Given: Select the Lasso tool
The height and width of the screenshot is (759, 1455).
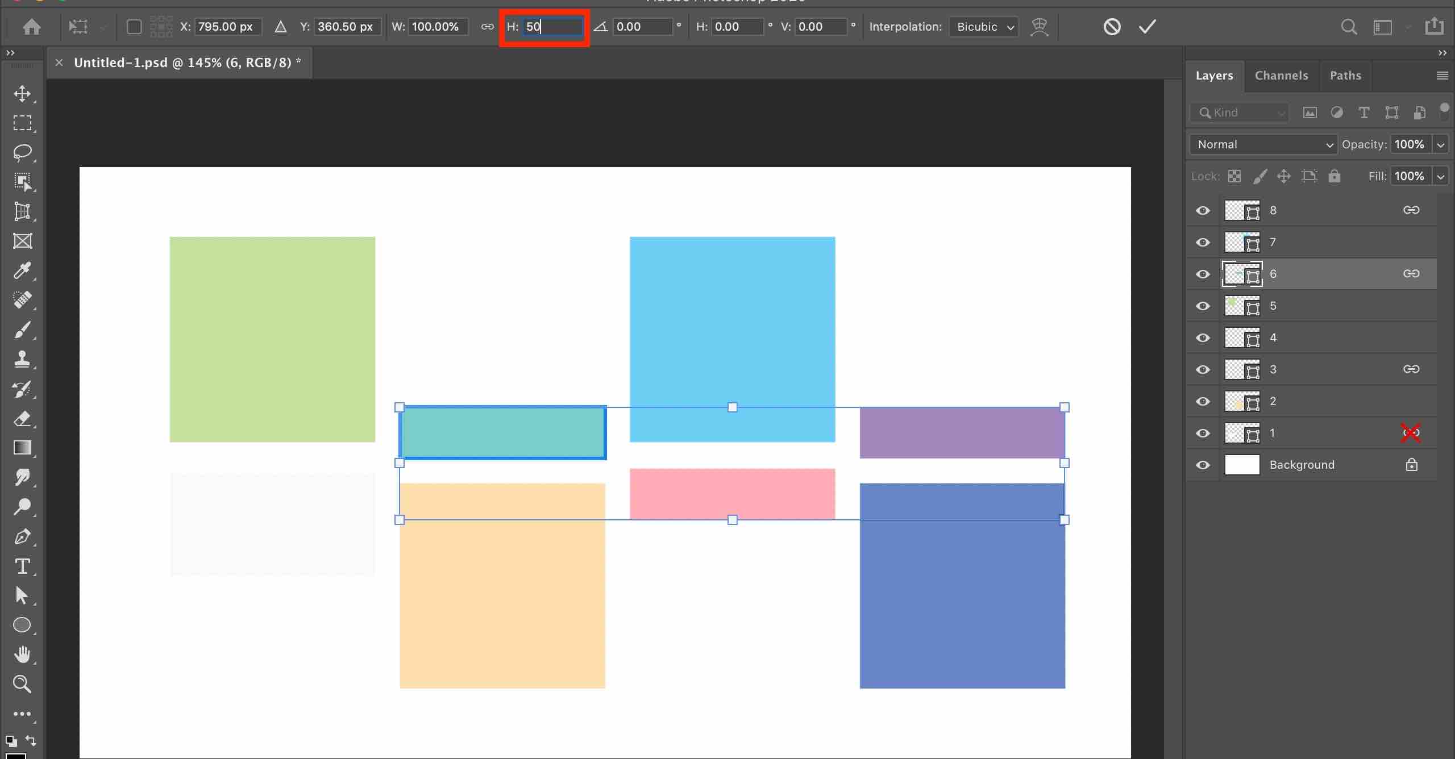Looking at the screenshot, I should coord(22,152).
